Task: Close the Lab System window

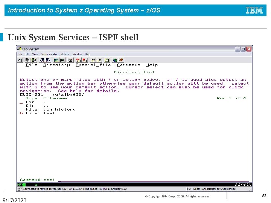Action: coord(249,49)
